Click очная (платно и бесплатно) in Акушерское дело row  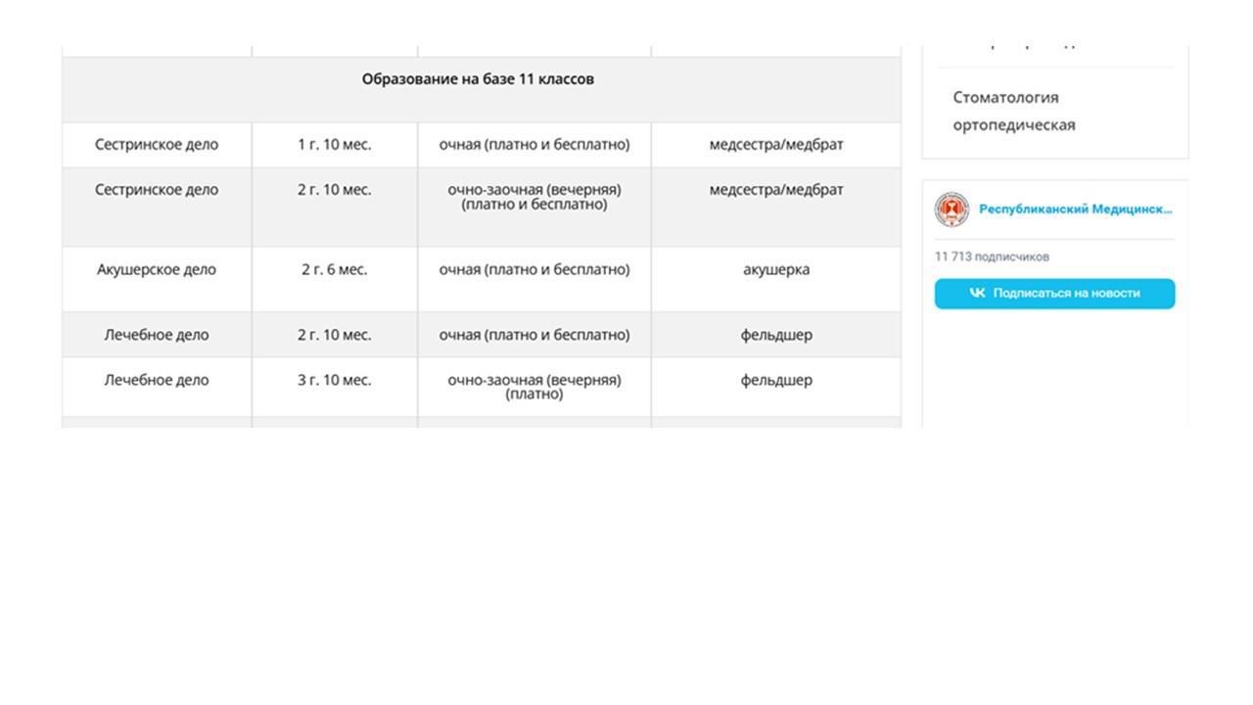point(534,269)
